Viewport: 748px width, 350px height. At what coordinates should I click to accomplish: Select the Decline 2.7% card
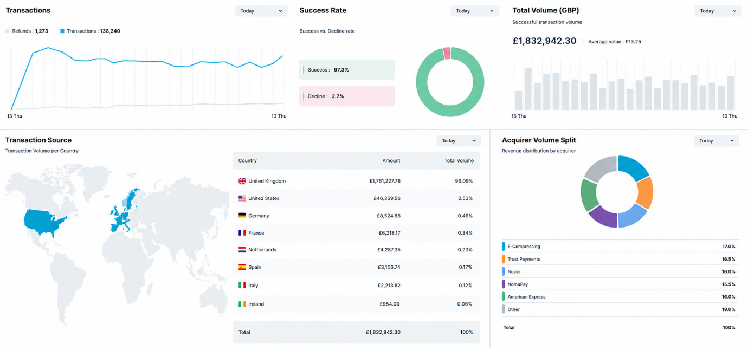click(347, 96)
